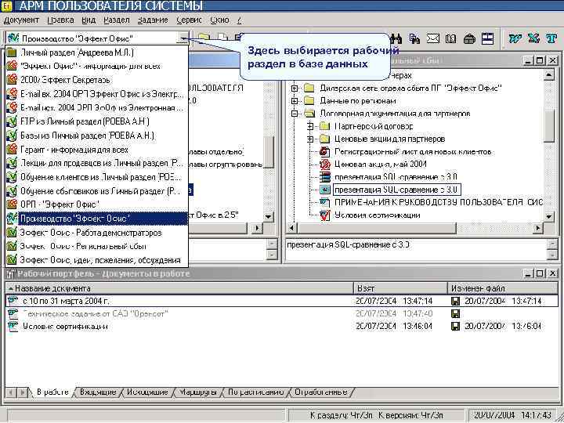Screen dimensions: 564x423
Task: Expand the 'Ценовые акции для партнеров' node
Action: pyautogui.click(x=309, y=139)
